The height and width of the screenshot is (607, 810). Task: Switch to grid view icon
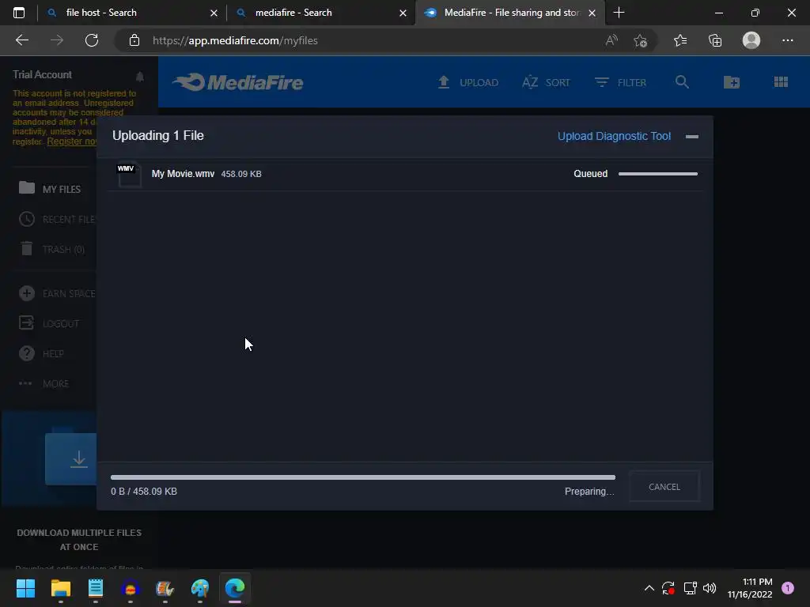781,82
